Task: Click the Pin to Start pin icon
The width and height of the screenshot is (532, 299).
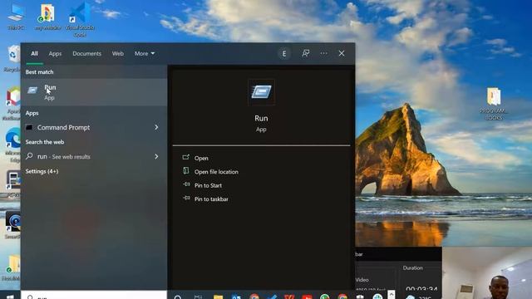Action: click(186, 184)
